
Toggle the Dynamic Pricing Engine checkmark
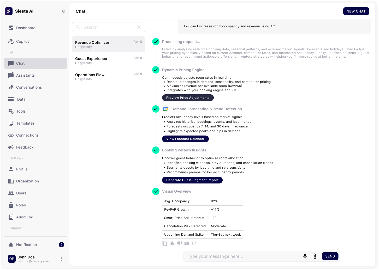[x=156, y=70]
